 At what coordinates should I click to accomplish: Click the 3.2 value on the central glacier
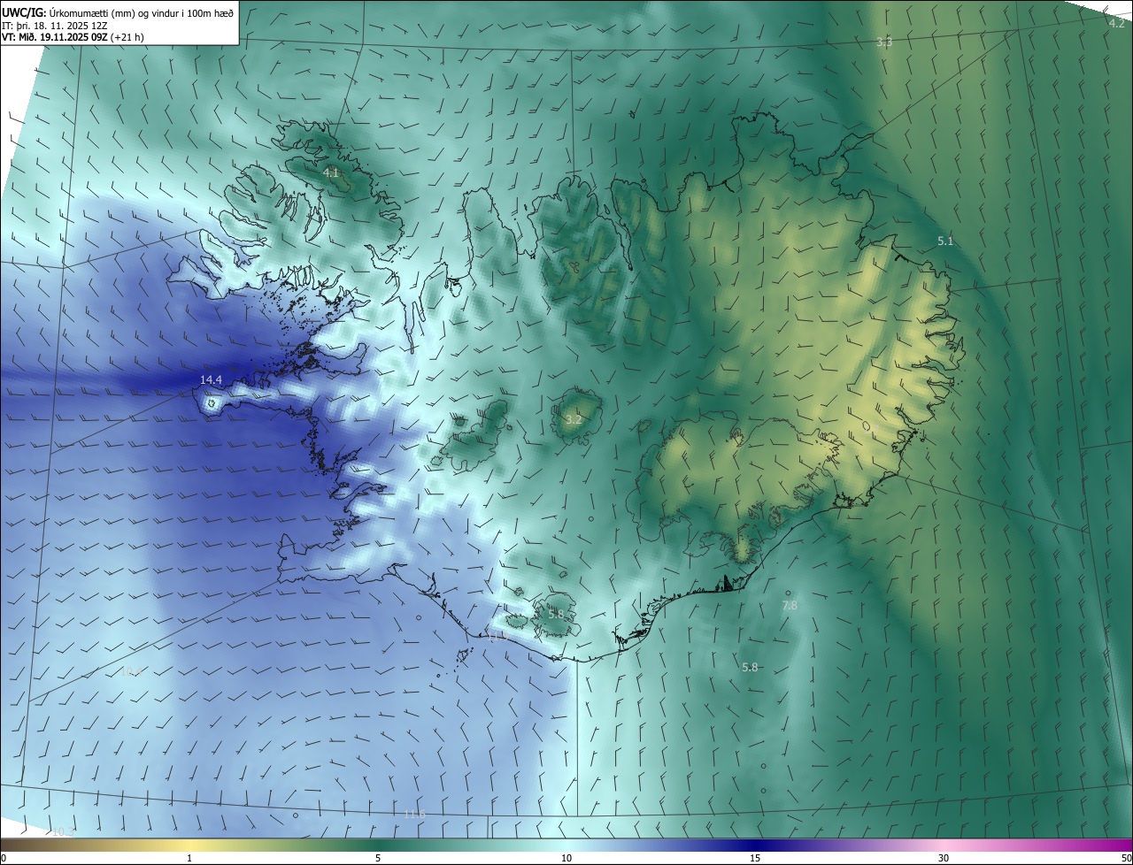tap(574, 419)
